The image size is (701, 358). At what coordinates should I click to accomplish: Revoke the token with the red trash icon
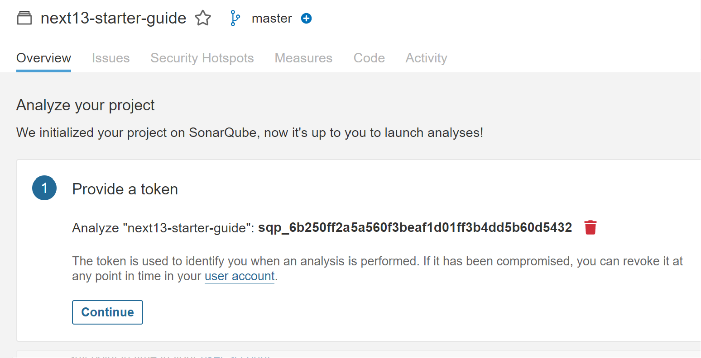click(590, 227)
